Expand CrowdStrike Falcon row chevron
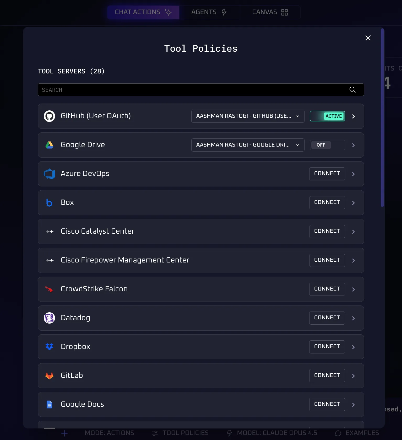This screenshot has height=440, width=402. [353, 289]
